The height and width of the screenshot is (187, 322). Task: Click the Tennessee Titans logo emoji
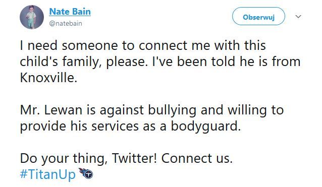click(x=86, y=173)
